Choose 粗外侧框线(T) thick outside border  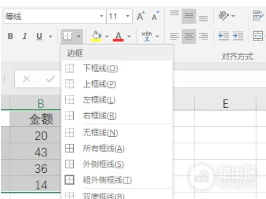click(x=117, y=180)
